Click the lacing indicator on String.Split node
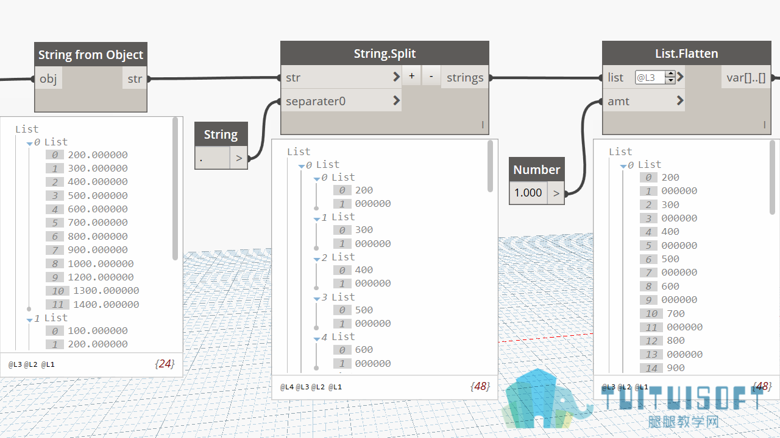This screenshot has height=438, width=780. pos(483,125)
